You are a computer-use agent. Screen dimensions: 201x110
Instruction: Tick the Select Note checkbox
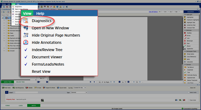tap(189, 92)
